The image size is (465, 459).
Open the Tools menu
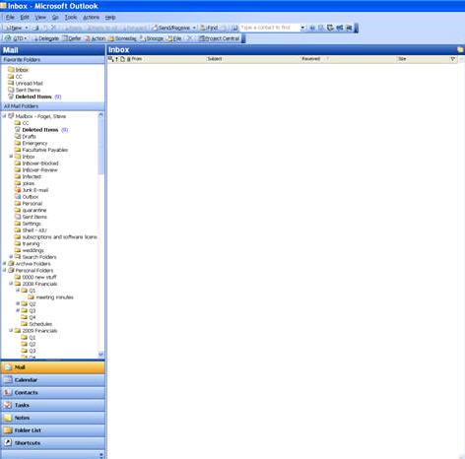[71, 17]
